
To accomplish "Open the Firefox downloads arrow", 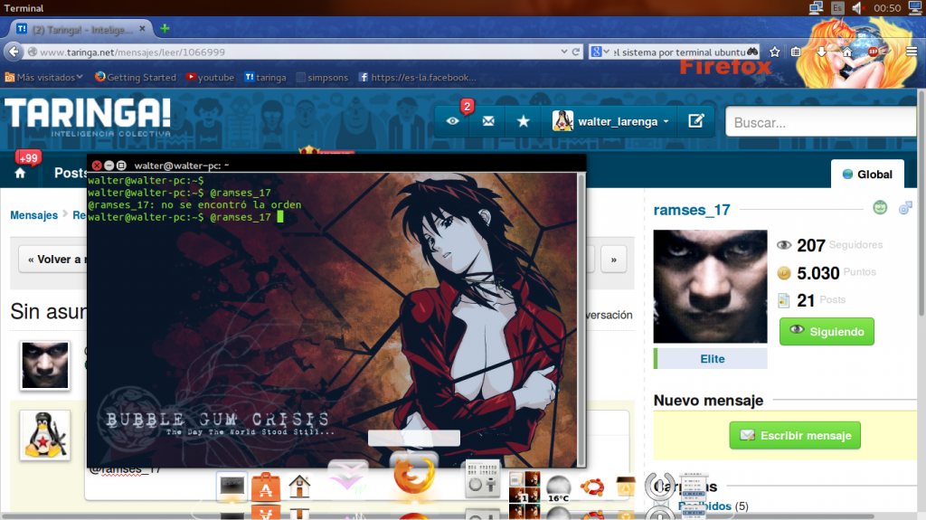I will 821,52.
